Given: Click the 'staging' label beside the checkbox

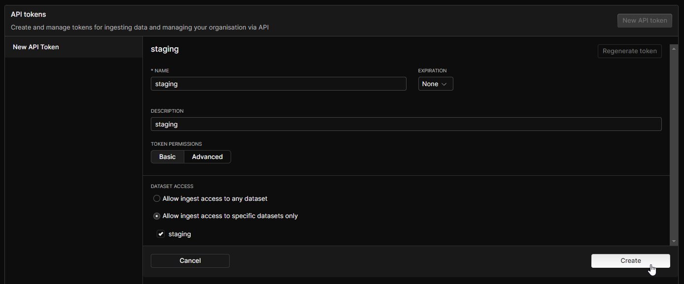Looking at the screenshot, I should coord(179,234).
